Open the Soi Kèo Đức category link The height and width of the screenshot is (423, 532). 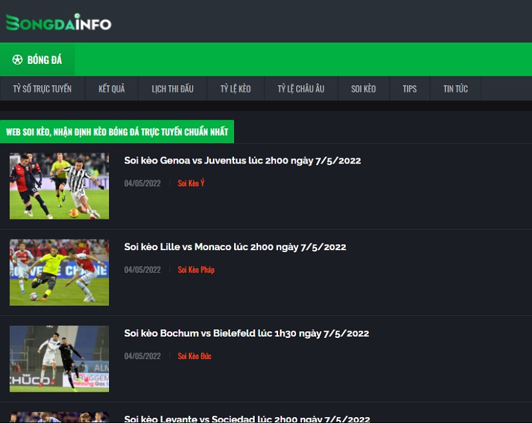point(194,356)
